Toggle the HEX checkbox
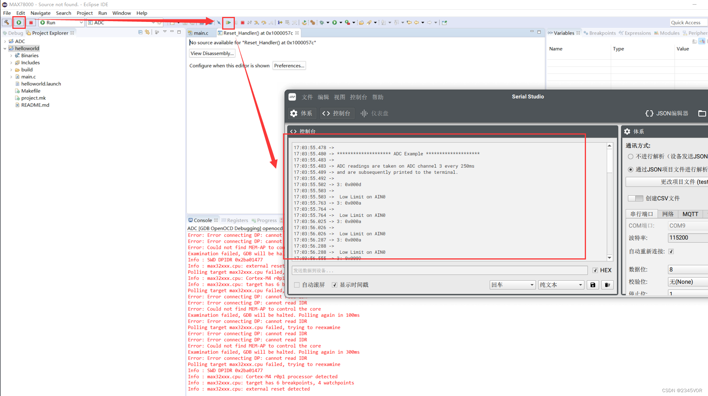Viewport: 708px width, 396px height. (595, 270)
